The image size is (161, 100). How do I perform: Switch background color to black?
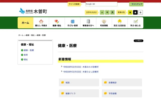135,12
